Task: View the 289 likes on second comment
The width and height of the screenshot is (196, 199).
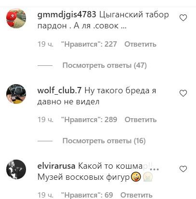Action: point(89,120)
